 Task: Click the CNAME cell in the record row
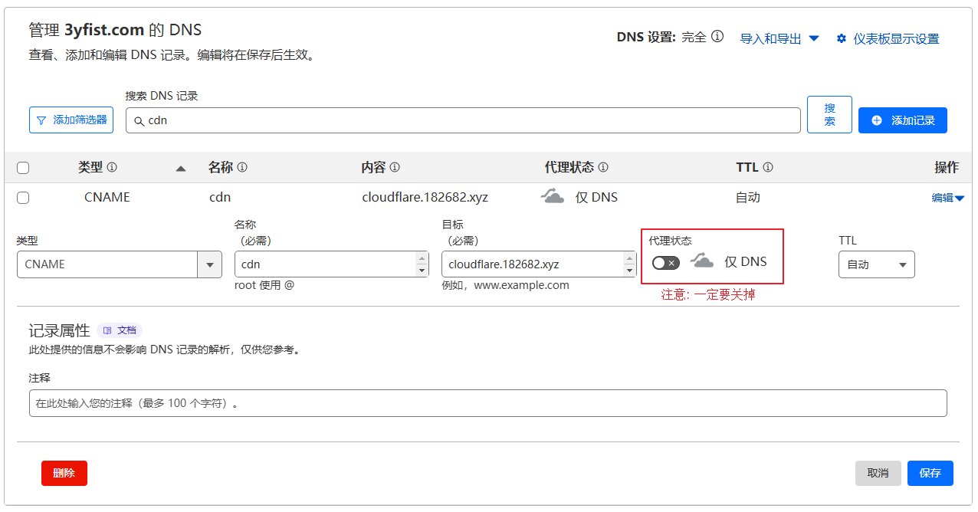(107, 197)
